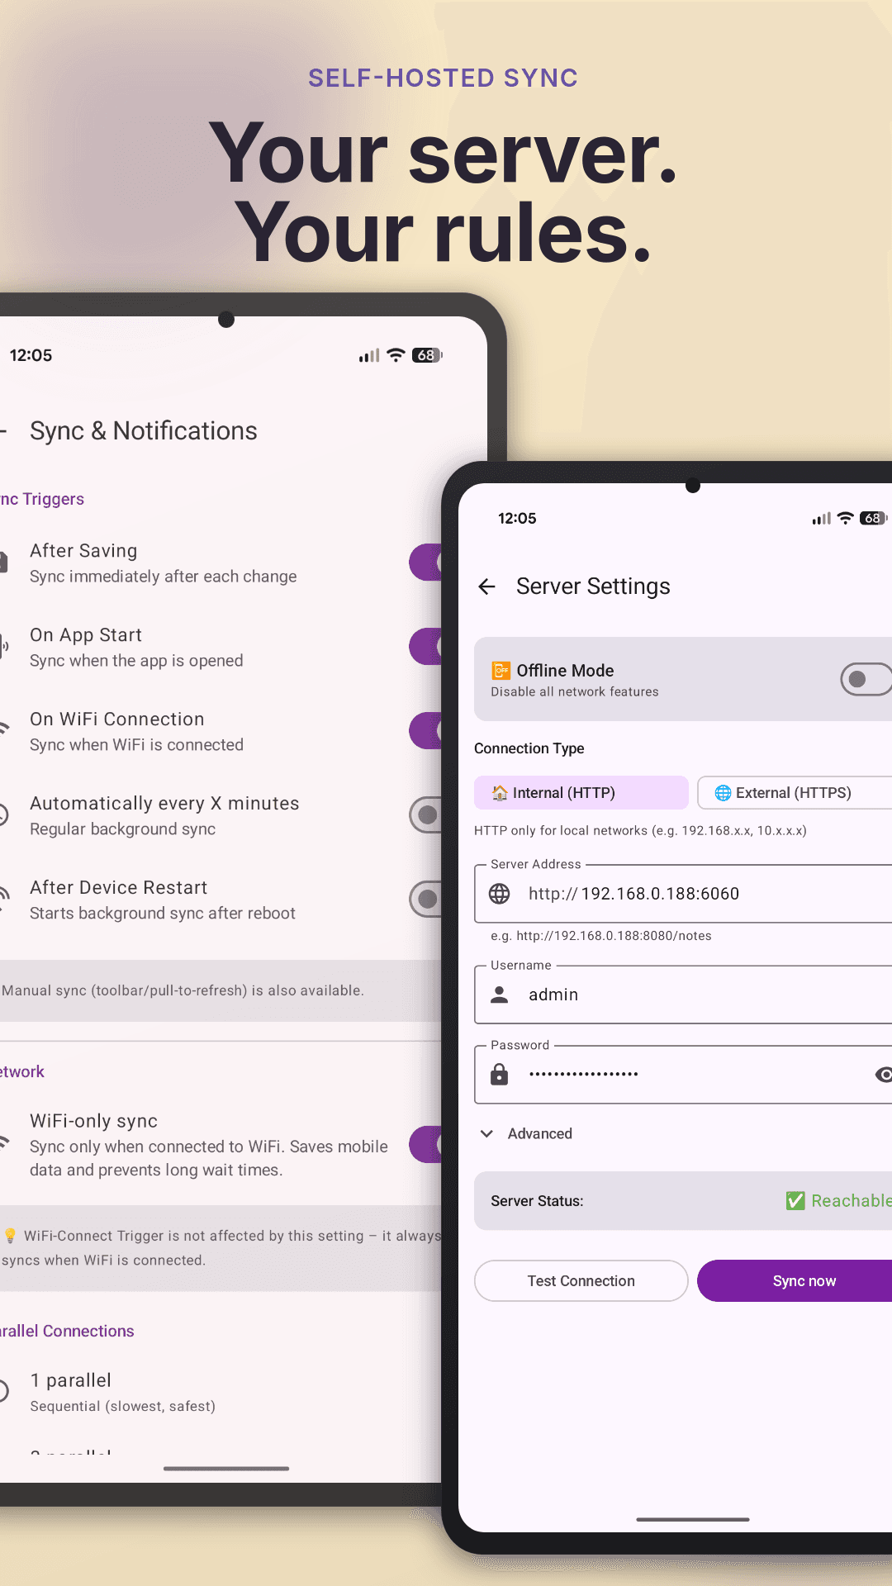Image resolution: width=892 pixels, height=1586 pixels.
Task: Click the Reachable server status indicator
Action: tap(838, 1201)
